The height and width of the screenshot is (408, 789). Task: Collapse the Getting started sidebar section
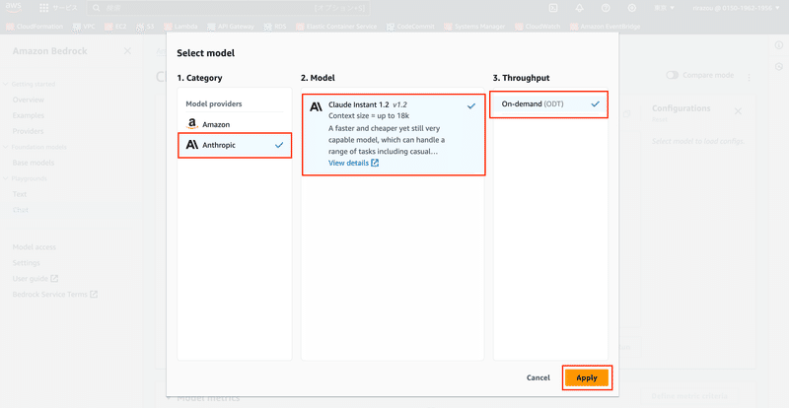[x=4, y=86]
